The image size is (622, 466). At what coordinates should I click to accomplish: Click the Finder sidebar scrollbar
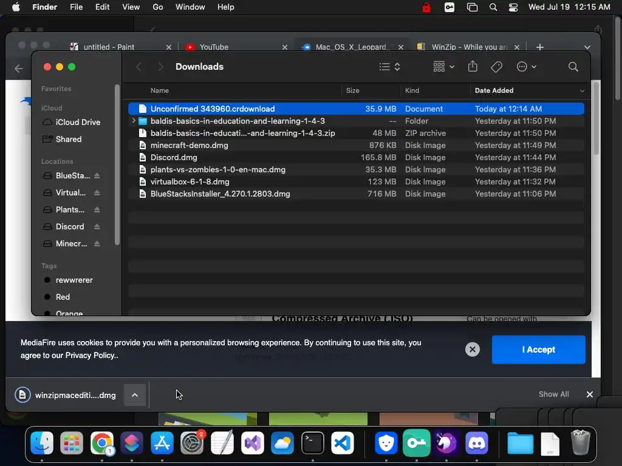coord(117,164)
